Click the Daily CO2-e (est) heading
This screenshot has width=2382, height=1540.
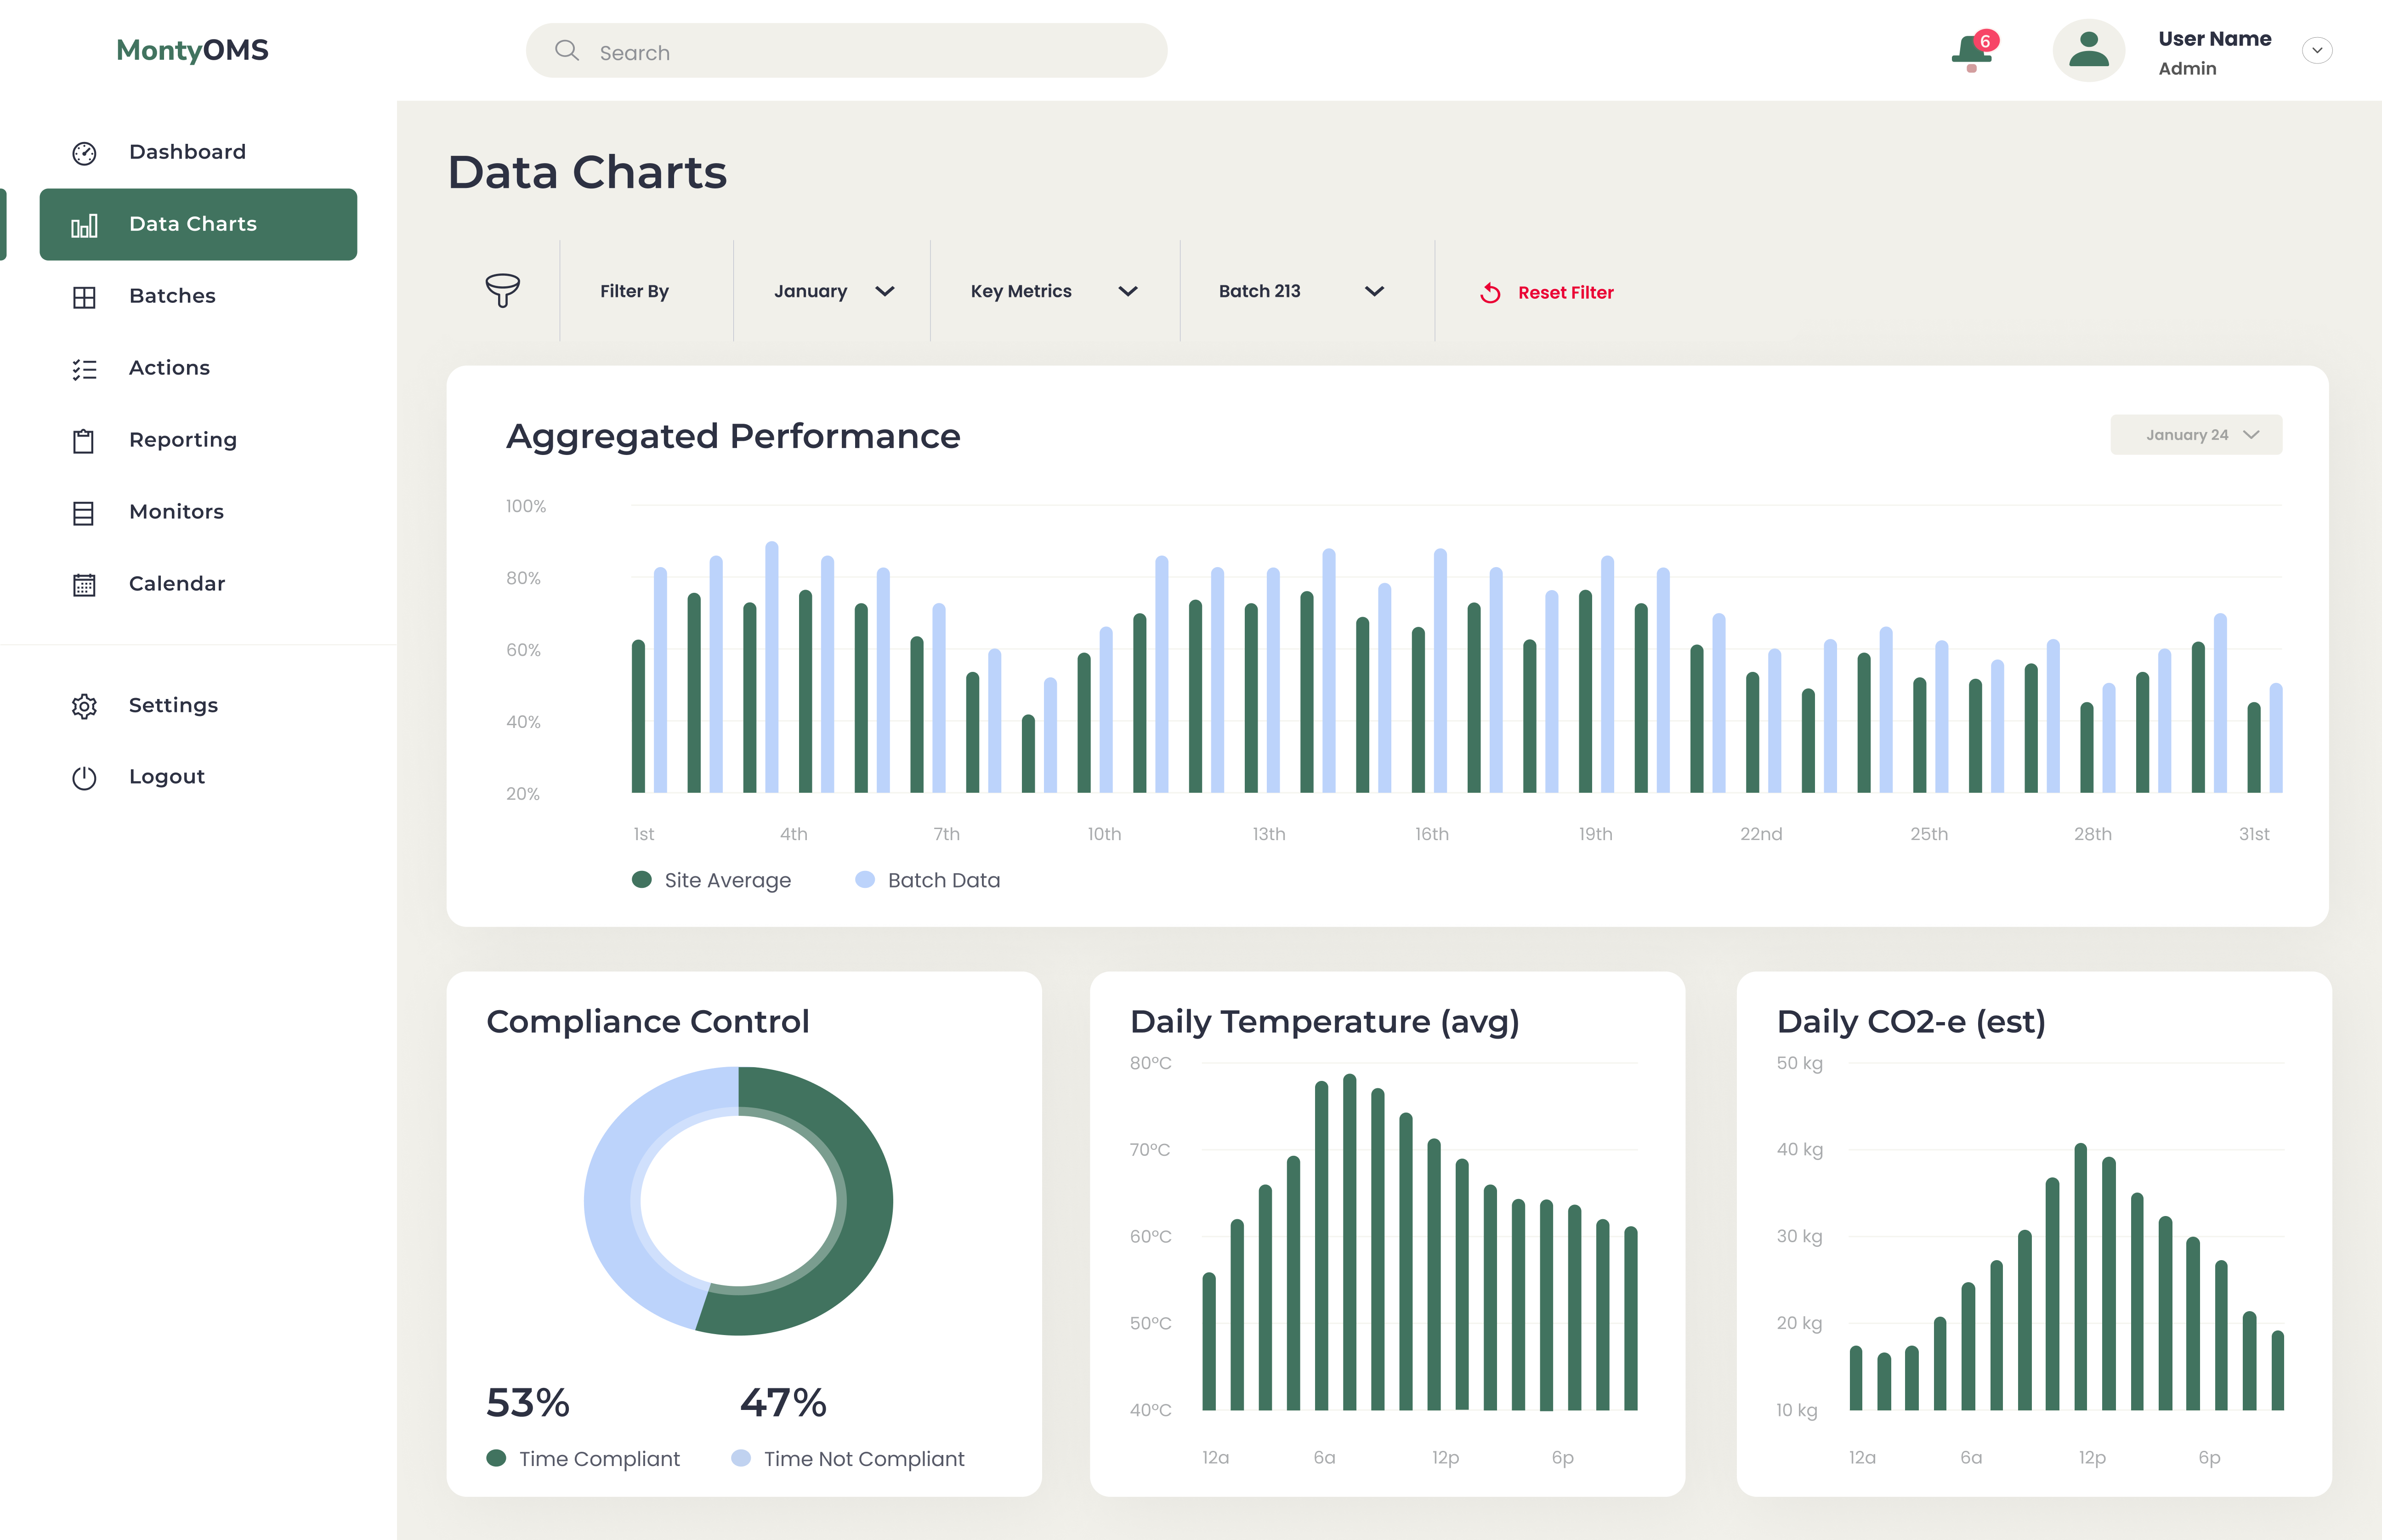pos(1911,1022)
